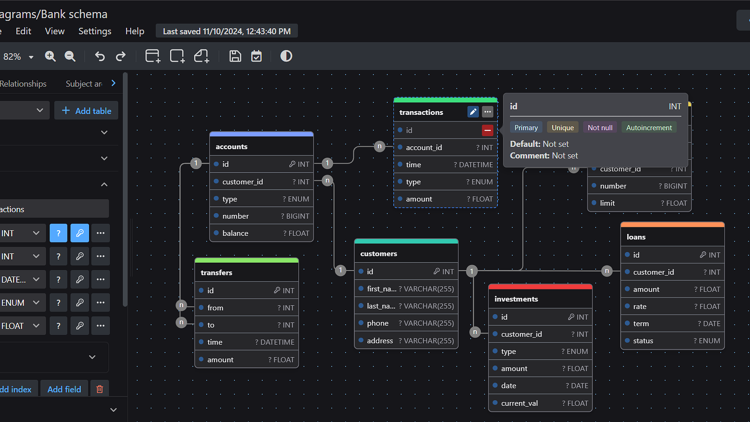Open the Help menu
750x422 pixels.
(x=135, y=31)
